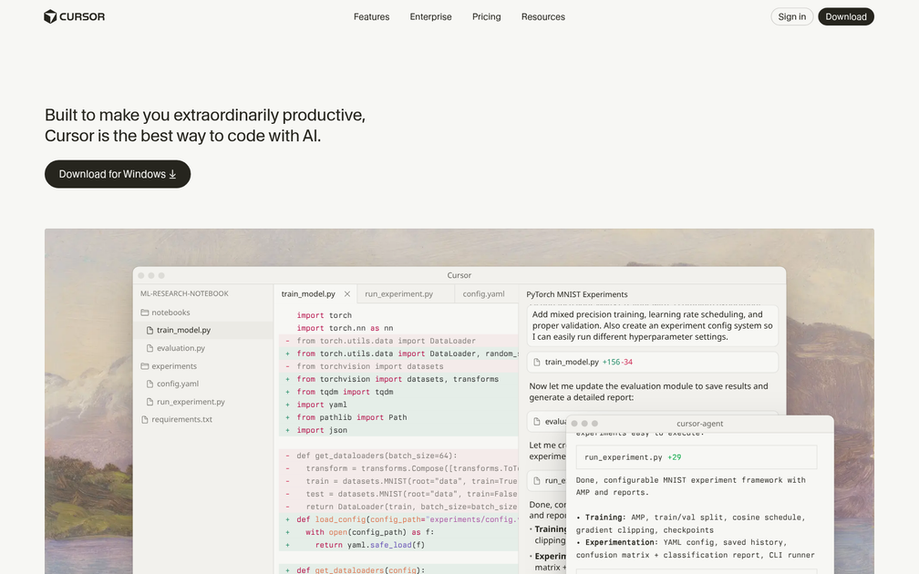Click the download arrow on Download for Windows
Screen dimensions: 919x574
173,174
